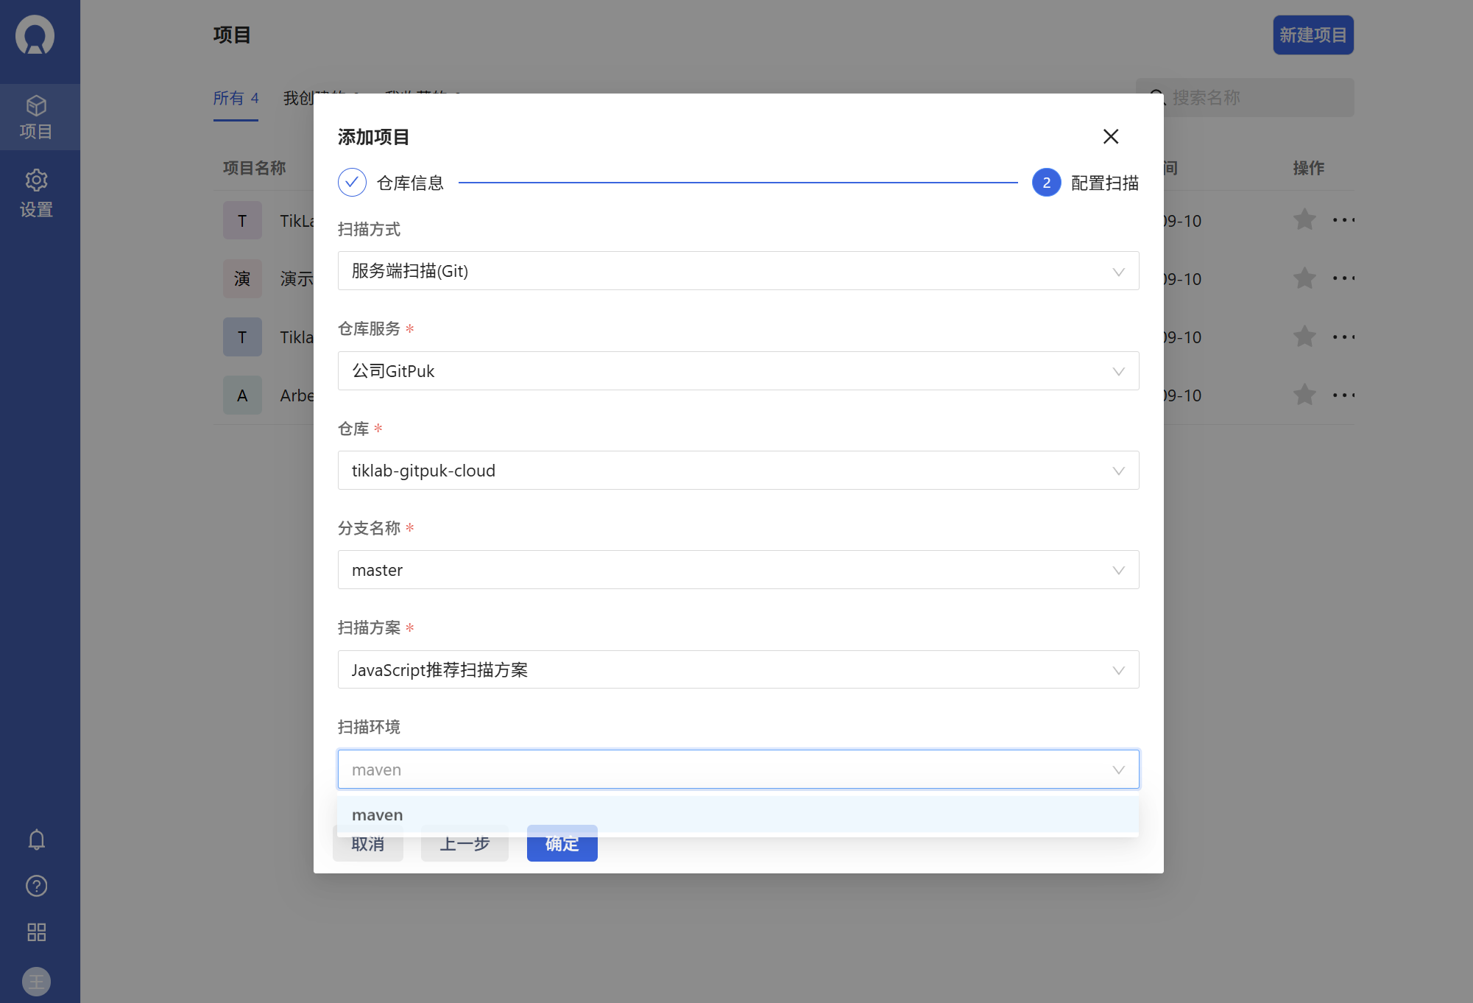
Task: Switch to the 所有 tab
Action: click(x=236, y=98)
